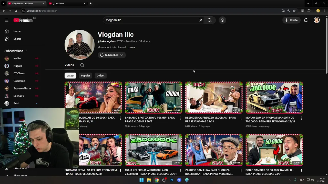This screenshot has height=184, width=328.
Task: Select the Oldest filter chip
Action: 100,76
